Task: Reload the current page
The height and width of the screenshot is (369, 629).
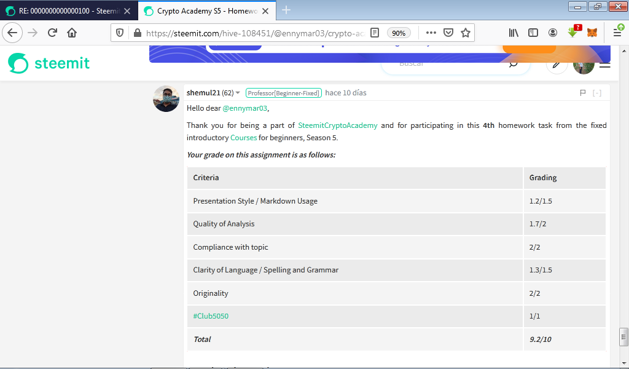Action: point(53,33)
